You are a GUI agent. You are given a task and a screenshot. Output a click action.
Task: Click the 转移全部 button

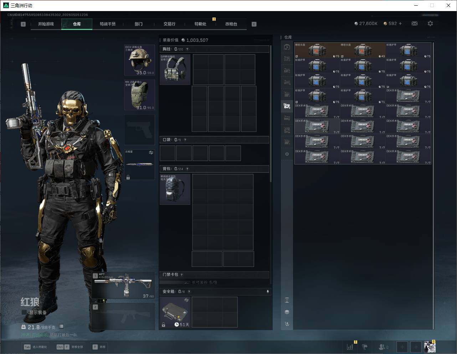tap(70, 347)
